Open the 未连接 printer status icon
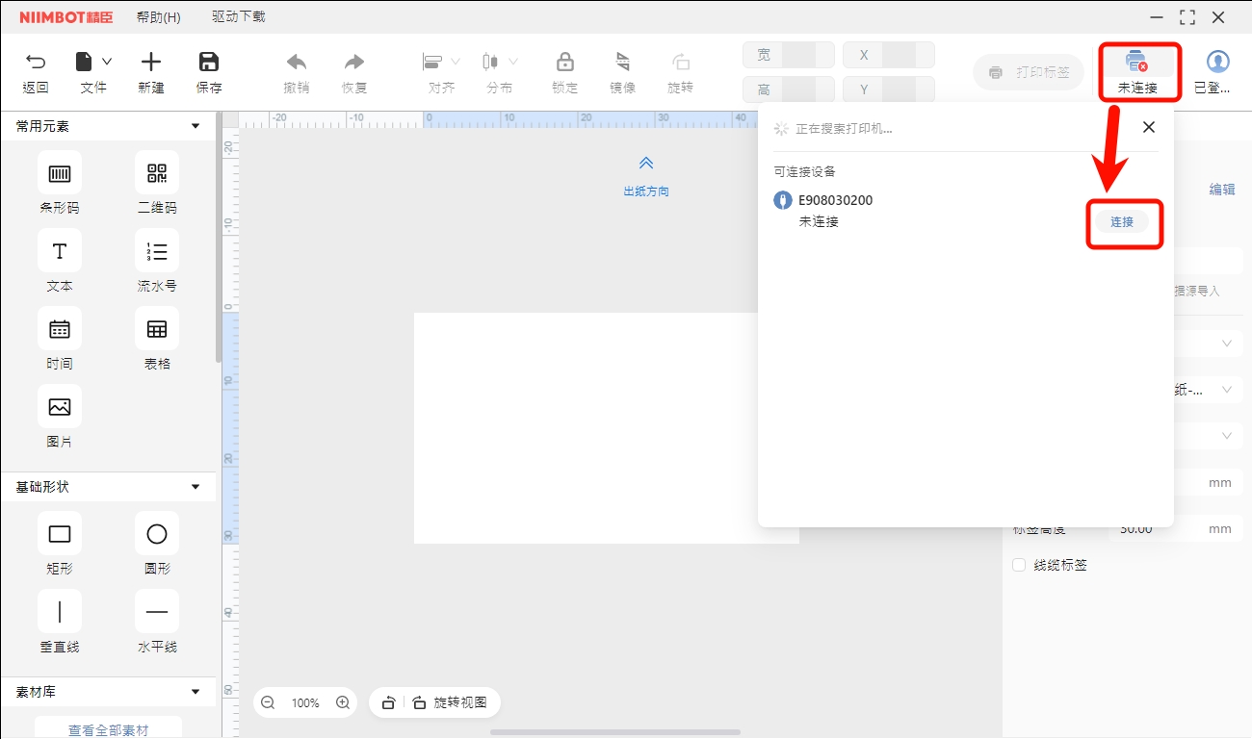The height and width of the screenshot is (739, 1252). tap(1137, 64)
